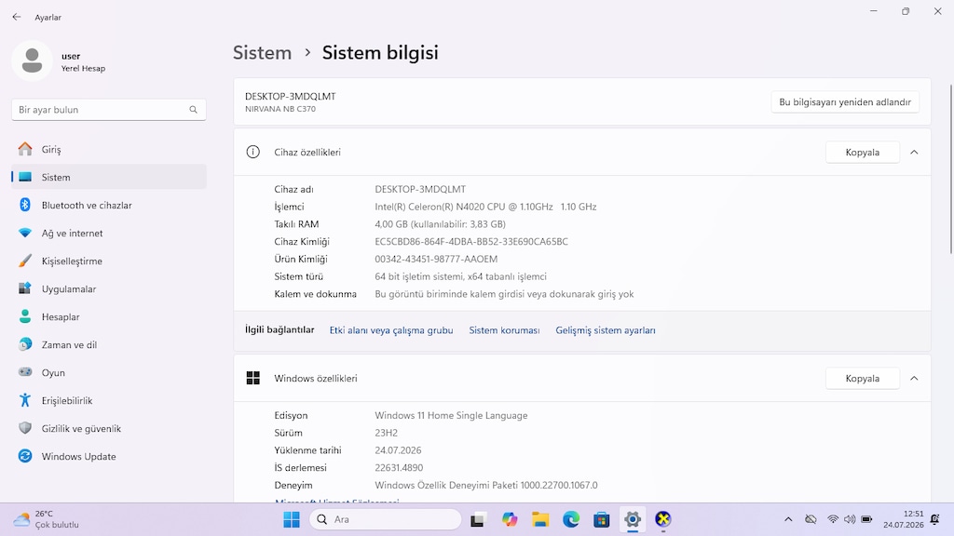Show hidden tray icons chevron
Screen dimensions: 954x536
pos(788,519)
